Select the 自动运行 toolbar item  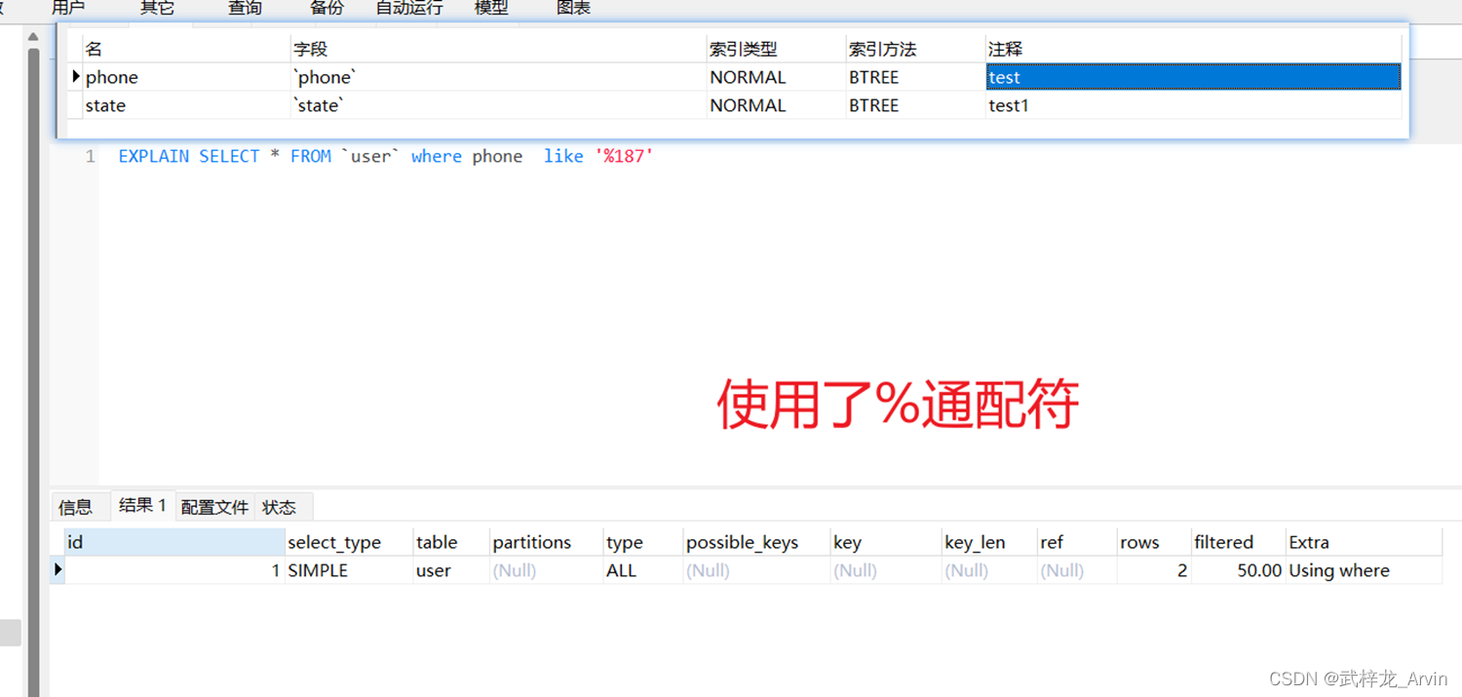pyautogui.click(x=409, y=8)
